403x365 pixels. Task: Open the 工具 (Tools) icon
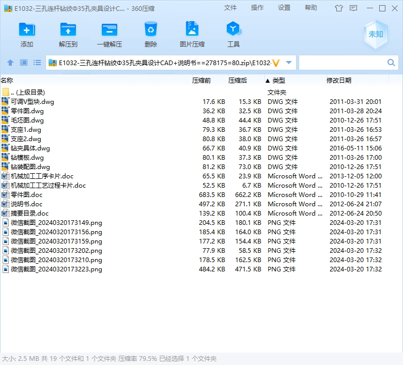[234, 29]
